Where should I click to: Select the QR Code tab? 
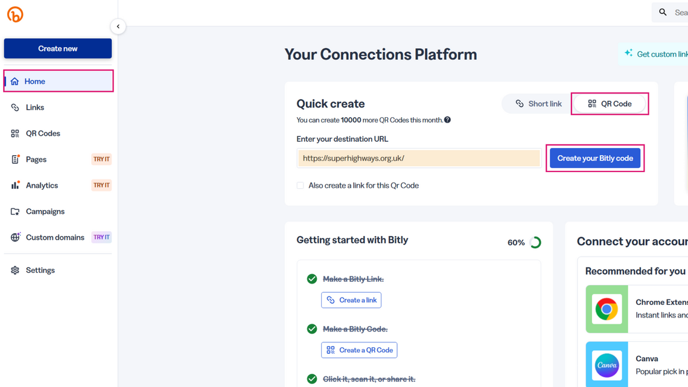point(610,104)
